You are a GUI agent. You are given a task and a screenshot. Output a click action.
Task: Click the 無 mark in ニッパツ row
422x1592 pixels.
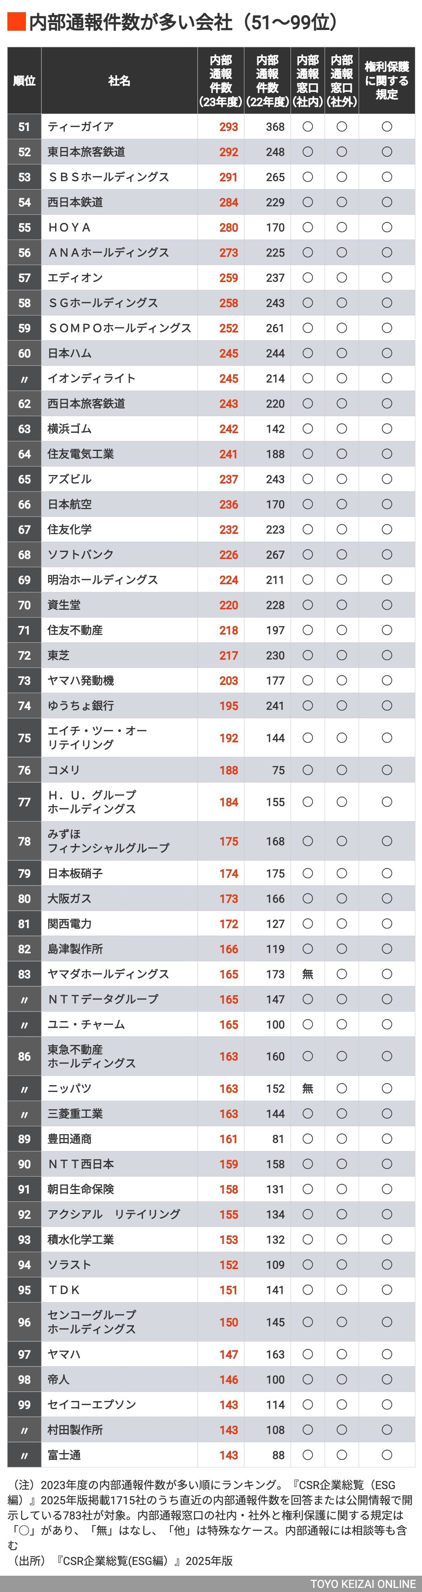(x=307, y=1088)
